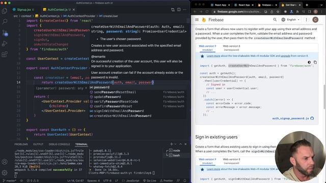Open the Search view in VS Code activity bar
The height and width of the screenshot is (183, 326).
(5, 21)
